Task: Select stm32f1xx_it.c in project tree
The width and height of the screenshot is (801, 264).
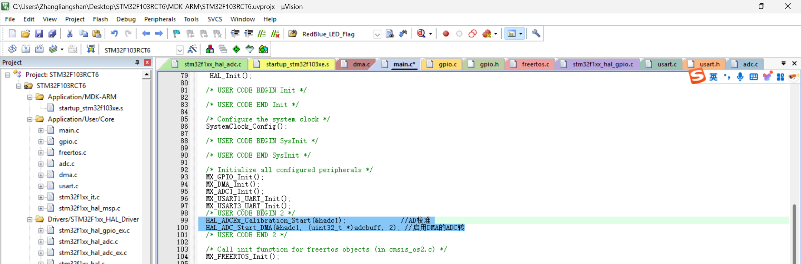Action: (x=79, y=197)
